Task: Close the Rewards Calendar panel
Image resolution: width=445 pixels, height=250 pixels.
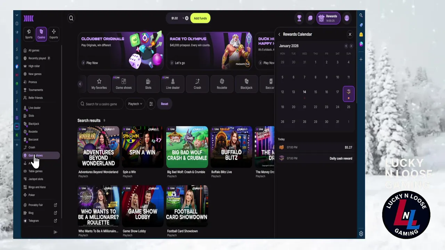Action: [x=350, y=34]
